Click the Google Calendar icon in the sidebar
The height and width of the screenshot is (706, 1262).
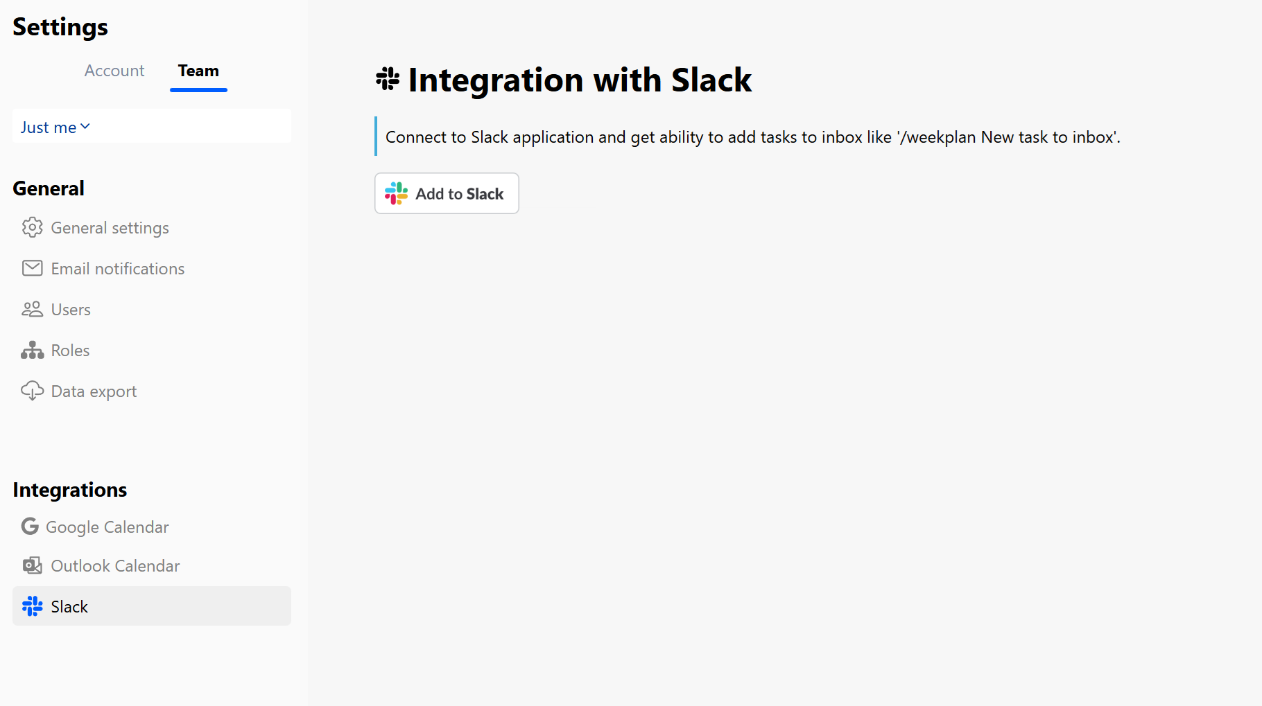(x=30, y=526)
